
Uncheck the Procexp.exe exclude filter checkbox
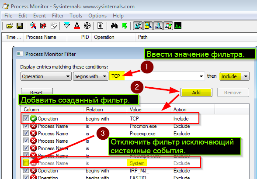click(x=26, y=133)
